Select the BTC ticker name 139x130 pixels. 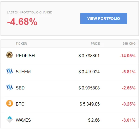click(x=20, y=104)
